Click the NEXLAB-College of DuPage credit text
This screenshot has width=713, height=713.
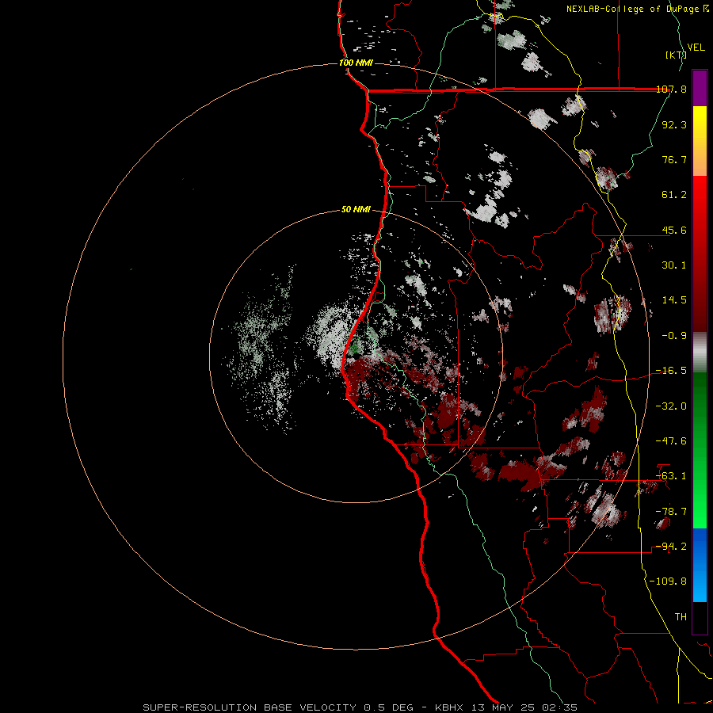633,9
